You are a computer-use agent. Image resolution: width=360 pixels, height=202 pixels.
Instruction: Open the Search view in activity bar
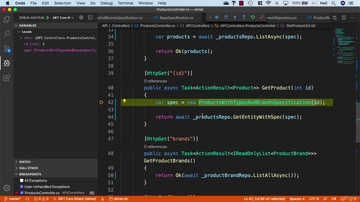pyautogui.click(x=7, y=34)
